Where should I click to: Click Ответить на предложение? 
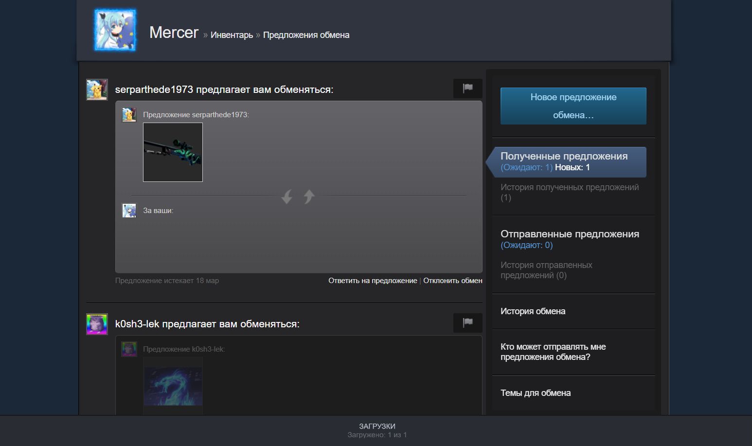tap(373, 281)
